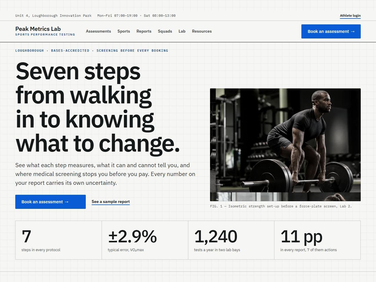Viewport: 376px width, 282px height.
Task: Click the 'Seven steps from walking' headline
Action: 98,107
